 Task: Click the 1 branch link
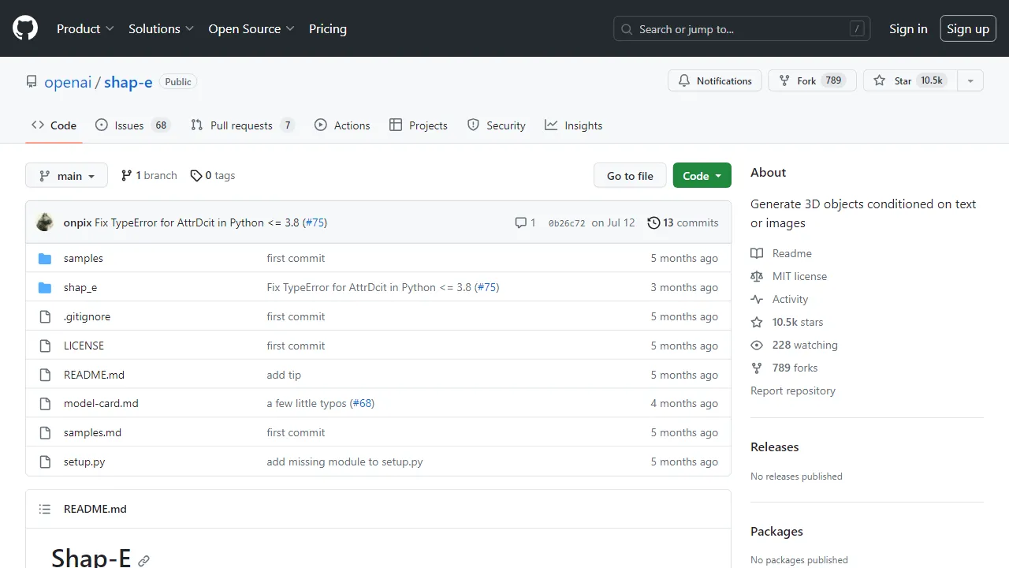(149, 175)
